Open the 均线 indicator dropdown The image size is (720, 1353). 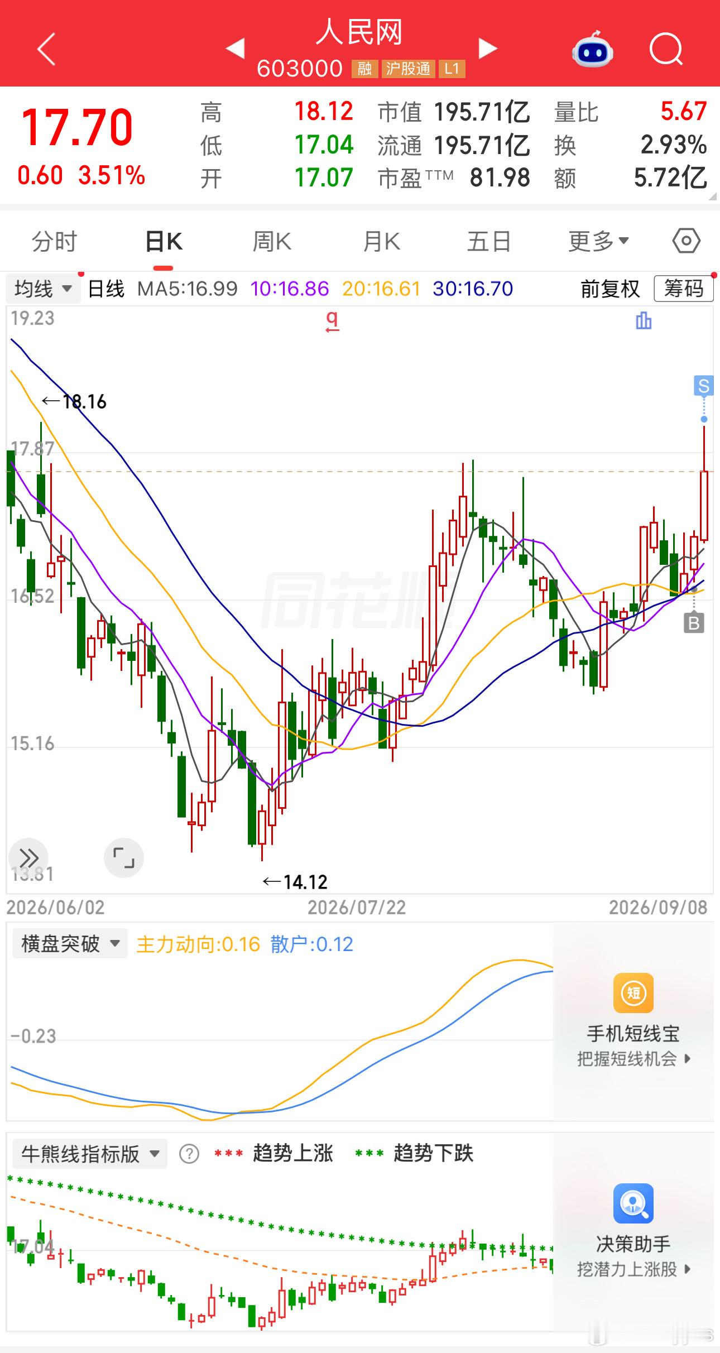[x=44, y=289]
